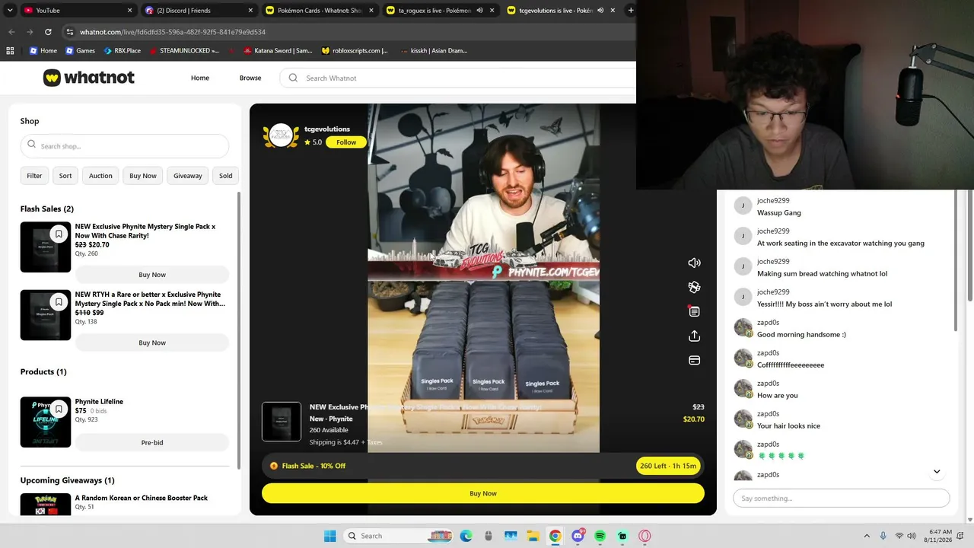Click the bandage-shaped icon below the speaker
This screenshot has height=548, width=974.
tap(694, 287)
